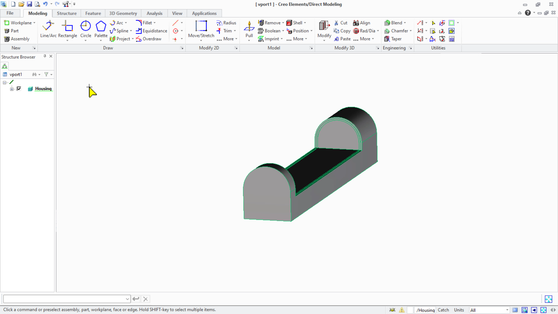The width and height of the screenshot is (558, 314).
Task: Select the Circle drawing tool
Action: pos(85,29)
